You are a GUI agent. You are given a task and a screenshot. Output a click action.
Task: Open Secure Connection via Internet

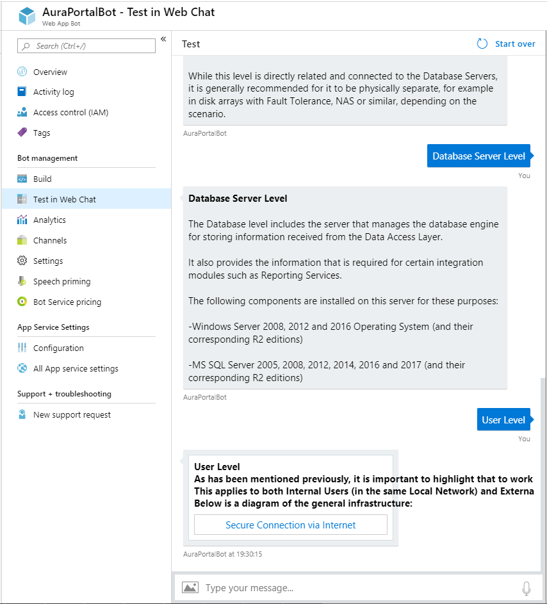pyautogui.click(x=290, y=524)
